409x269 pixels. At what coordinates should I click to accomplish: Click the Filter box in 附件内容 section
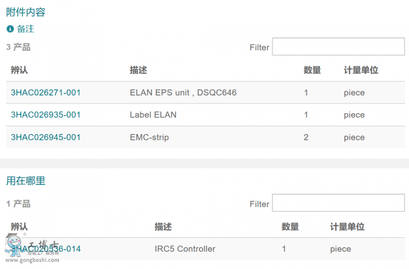[338, 46]
